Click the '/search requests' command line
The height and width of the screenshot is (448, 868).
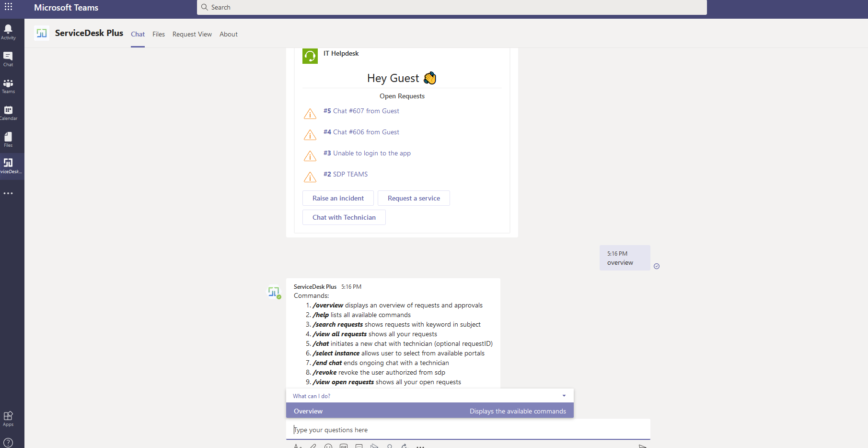(396, 324)
